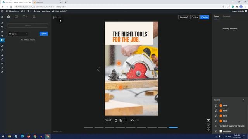248x139 pixels.
Task: Jump to the first page progress bar
Action: (88, 127)
